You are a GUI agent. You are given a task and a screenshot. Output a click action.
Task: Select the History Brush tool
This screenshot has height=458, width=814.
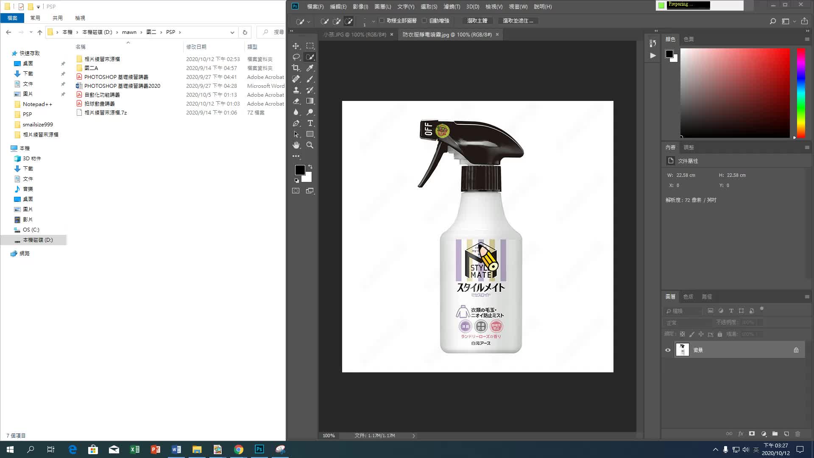(x=310, y=90)
